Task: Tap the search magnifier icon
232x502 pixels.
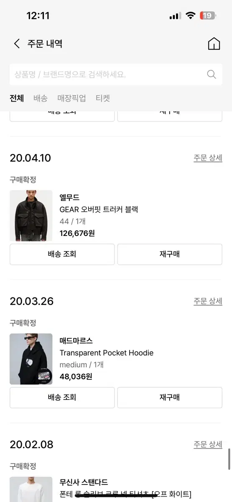Action: pos(212,74)
